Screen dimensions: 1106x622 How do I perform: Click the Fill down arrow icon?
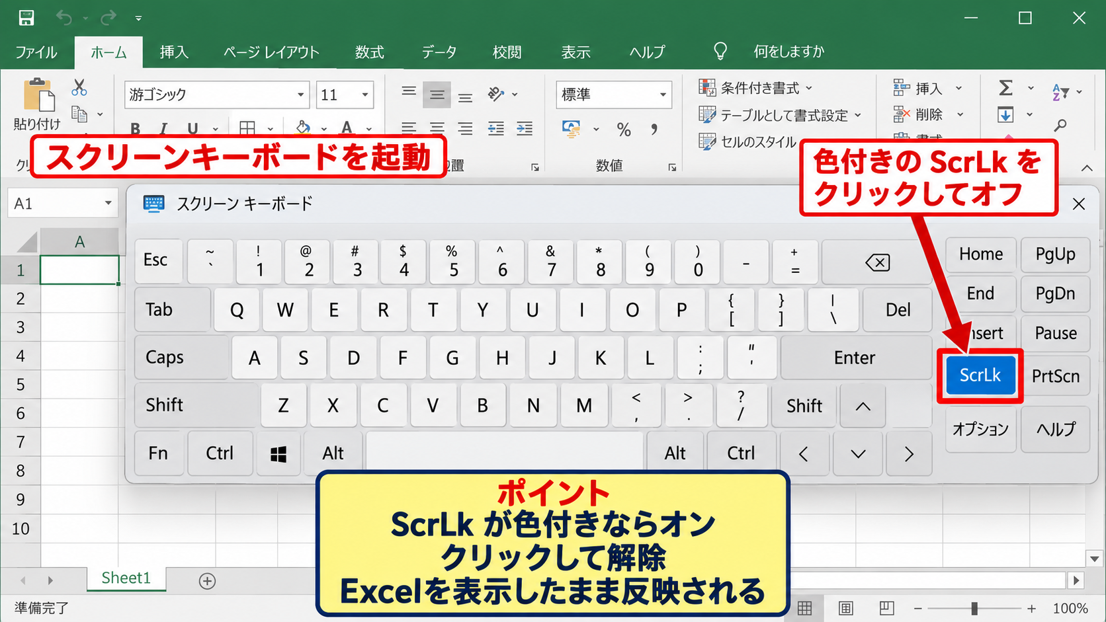tap(1005, 115)
